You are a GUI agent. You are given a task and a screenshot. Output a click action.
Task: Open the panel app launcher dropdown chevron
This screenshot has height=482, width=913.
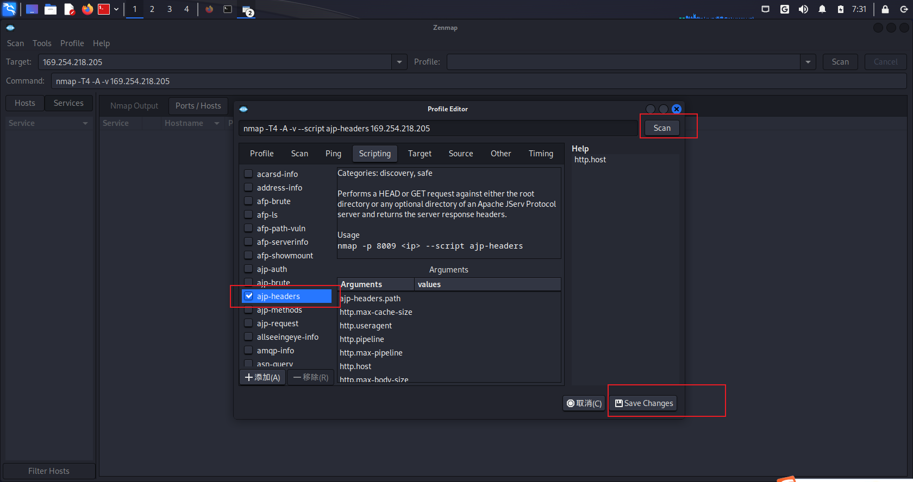click(x=116, y=9)
